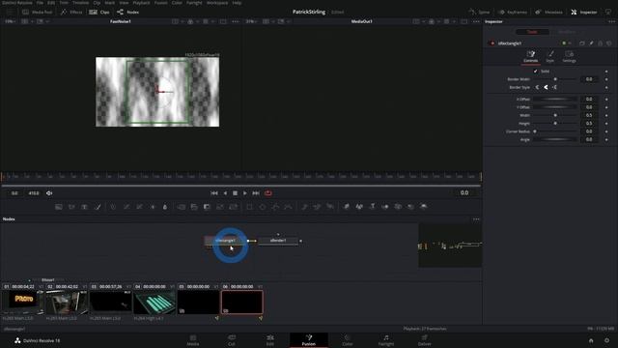
Task: Toggle the Nodes editor button in top toolbar
Action: click(127, 13)
